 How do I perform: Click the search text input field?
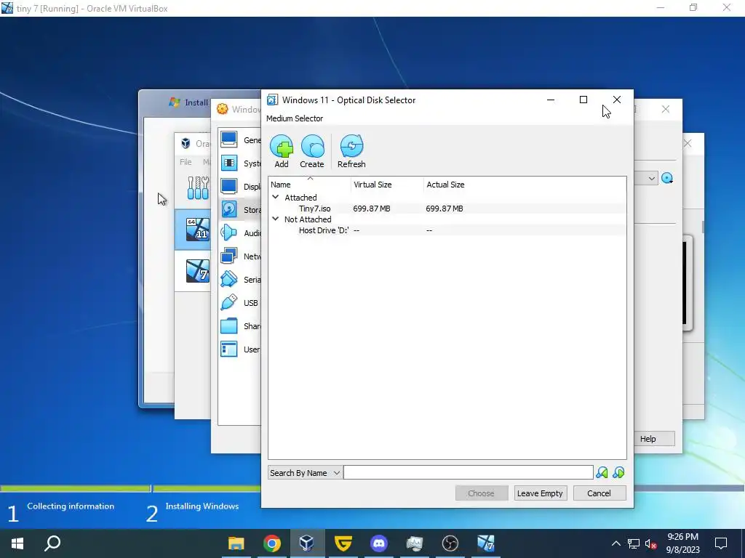pos(468,472)
